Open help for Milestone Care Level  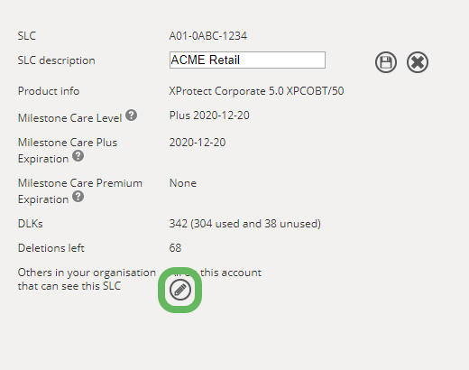click(131, 116)
